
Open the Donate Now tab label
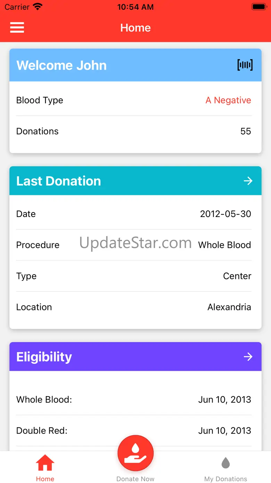[x=135, y=479]
